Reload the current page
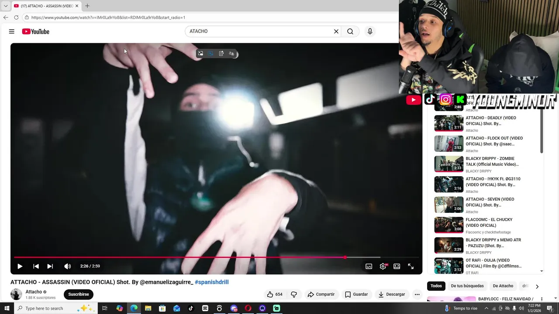 16,17
